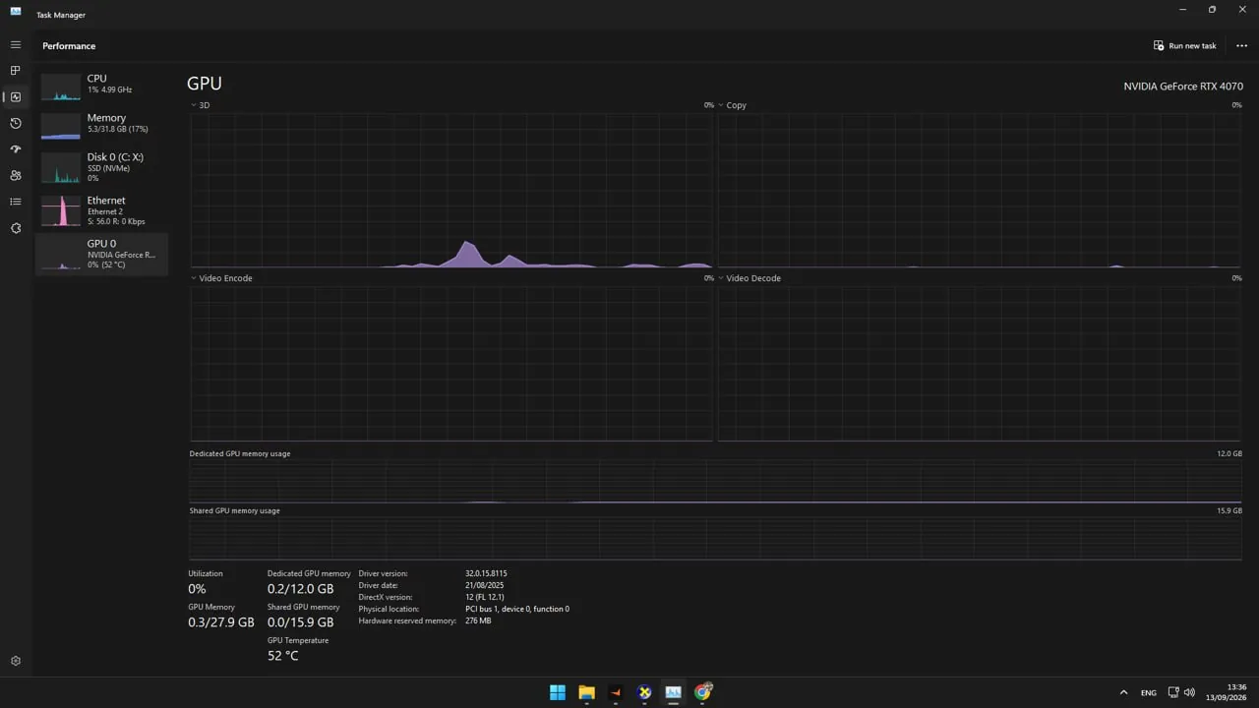1259x708 pixels.
Task: Open the Windows Start menu
Action: pyautogui.click(x=558, y=692)
